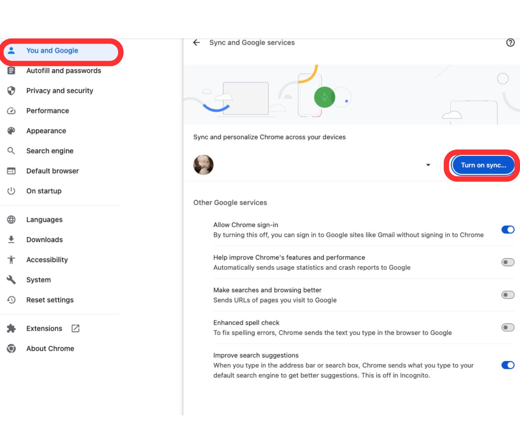Screen dimensions: 520x442
Task: Disable the Allow Chrome sign-in toggle
Action: (508, 230)
